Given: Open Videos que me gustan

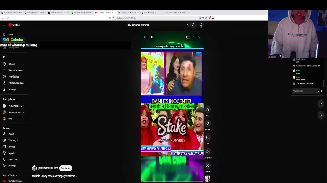Looking at the screenshot, I should pos(14,83).
